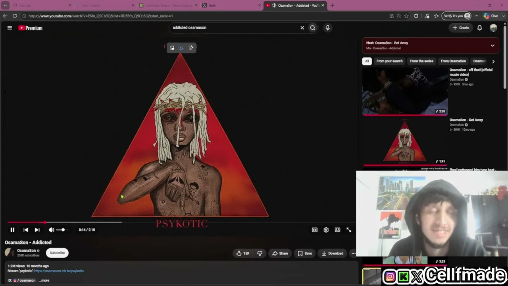This screenshot has width=508, height=286.
Task: Click the browser address bar URL
Action: click(101, 16)
